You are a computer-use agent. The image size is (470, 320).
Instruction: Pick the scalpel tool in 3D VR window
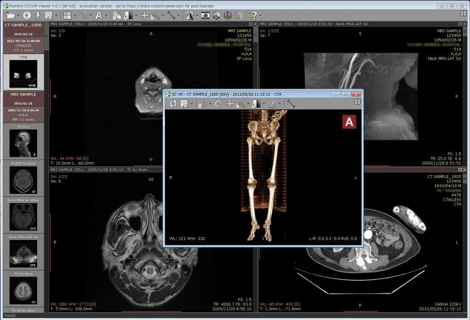coord(272,104)
